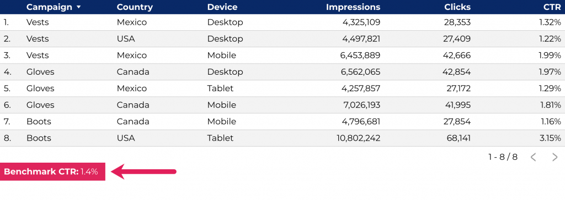Image resolution: width=565 pixels, height=200 pixels.
Task: Sort by the Clicks column header
Action: (x=457, y=7)
